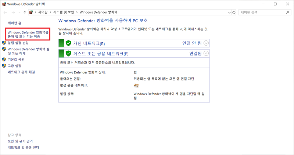Click green shield icon of 게스트 또는 공용 네트워크
The image size is (294, 155).
click(x=68, y=53)
